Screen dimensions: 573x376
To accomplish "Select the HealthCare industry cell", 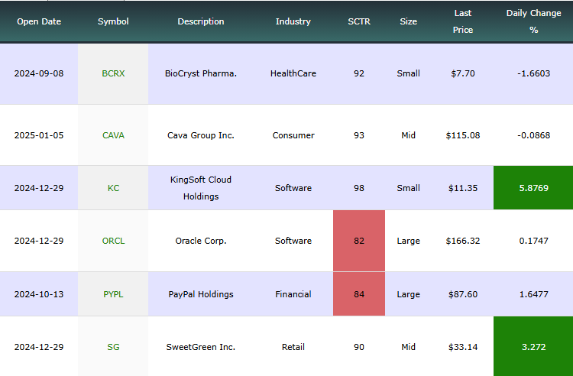I will [x=293, y=73].
